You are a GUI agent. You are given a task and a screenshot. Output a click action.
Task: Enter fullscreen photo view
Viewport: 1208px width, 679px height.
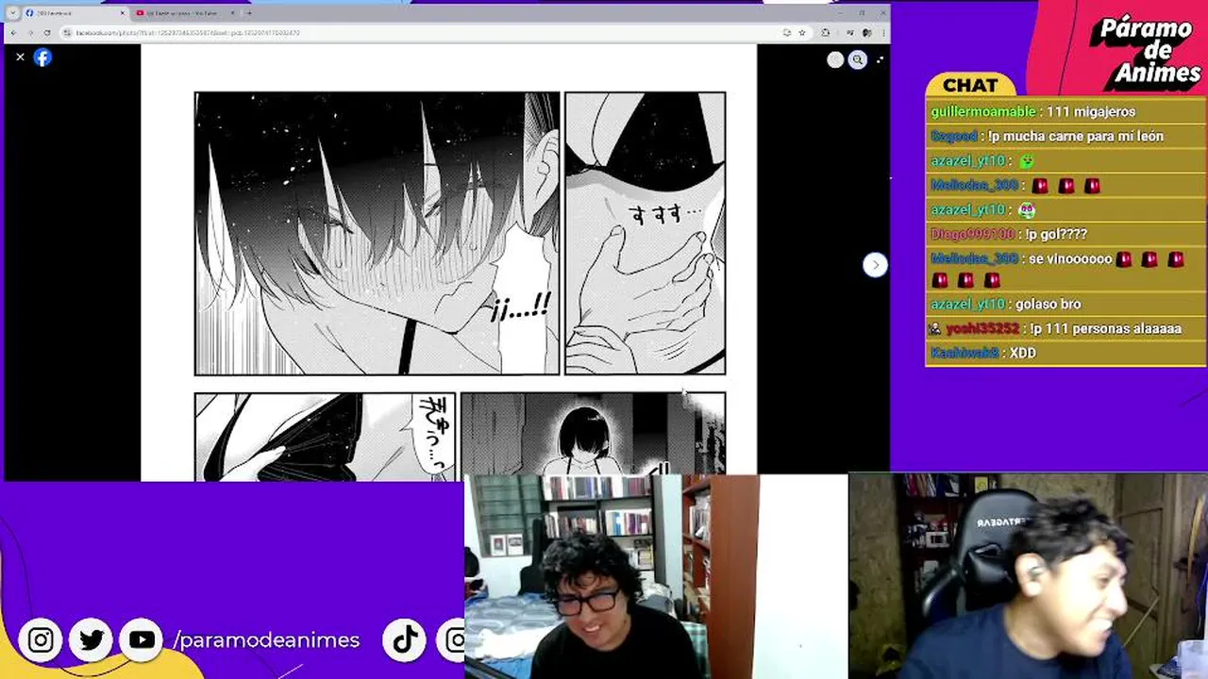[880, 59]
